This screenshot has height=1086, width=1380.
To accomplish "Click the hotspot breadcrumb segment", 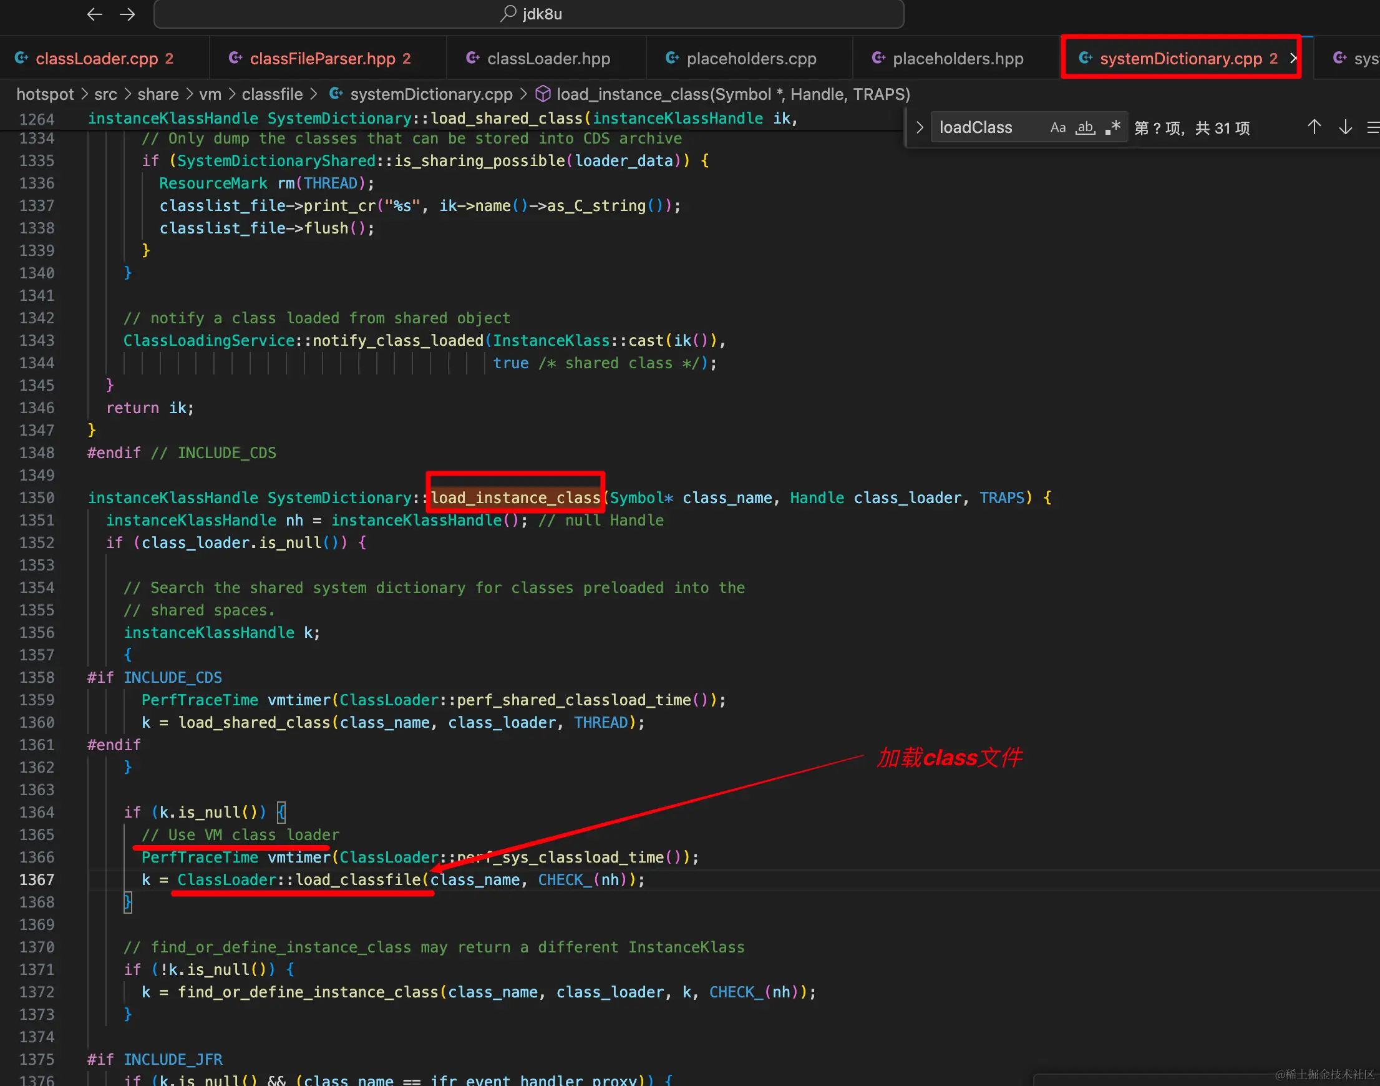I will (45, 94).
